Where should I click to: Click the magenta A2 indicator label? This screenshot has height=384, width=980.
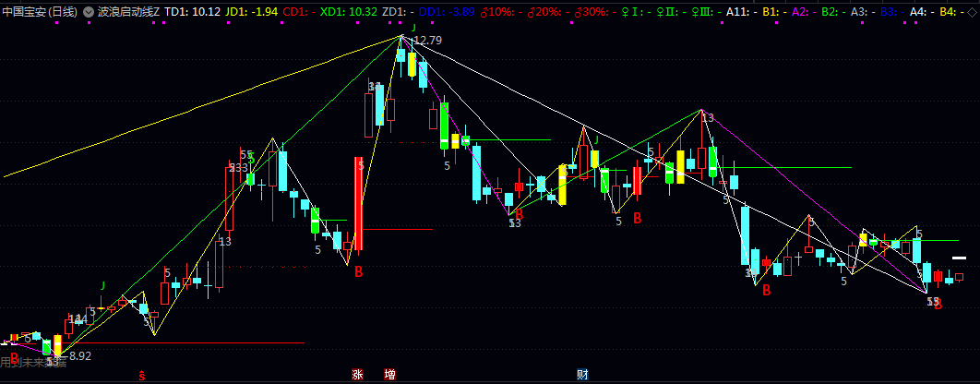(803, 11)
